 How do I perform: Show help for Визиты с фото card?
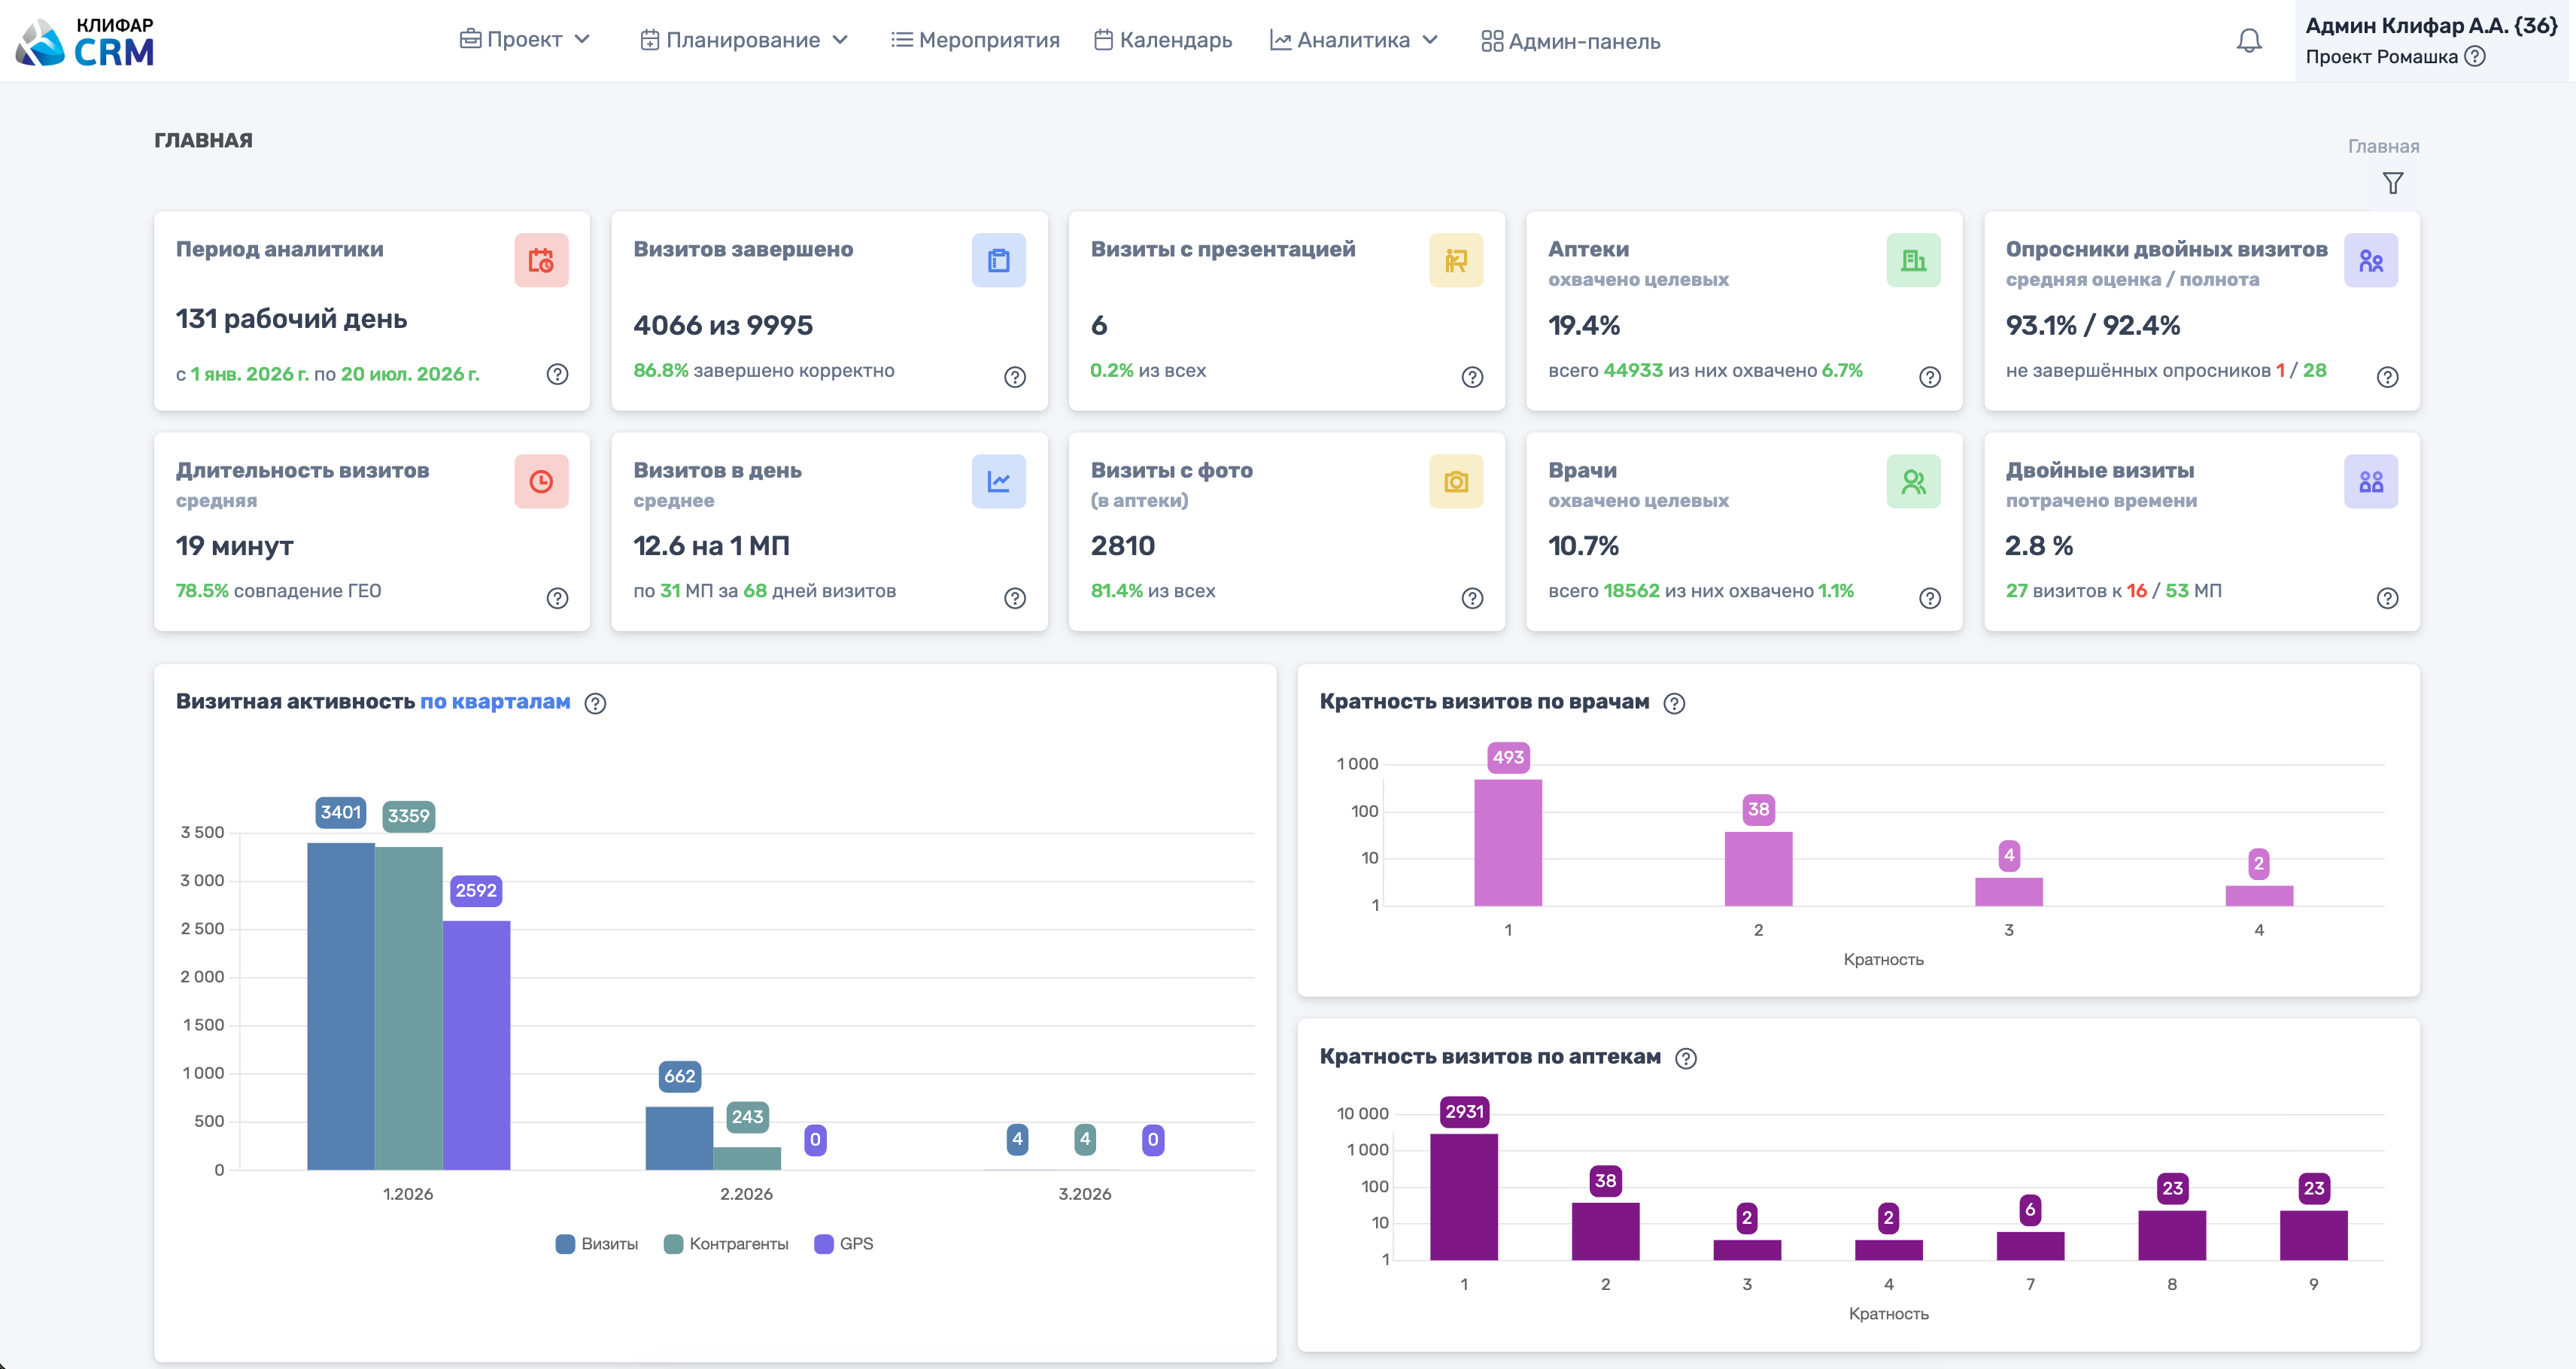(x=1472, y=598)
